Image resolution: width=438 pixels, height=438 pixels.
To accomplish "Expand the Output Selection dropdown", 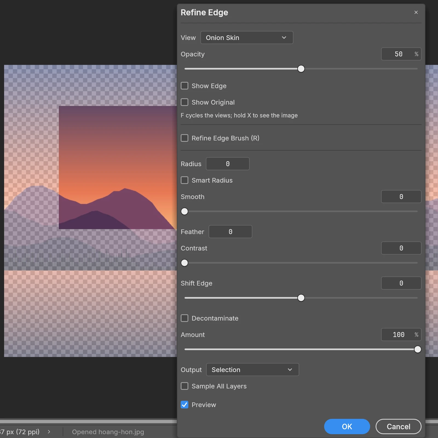I will [x=252, y=370].
